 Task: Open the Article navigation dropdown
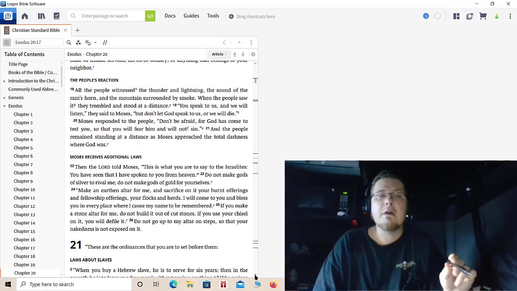point(219,54)
